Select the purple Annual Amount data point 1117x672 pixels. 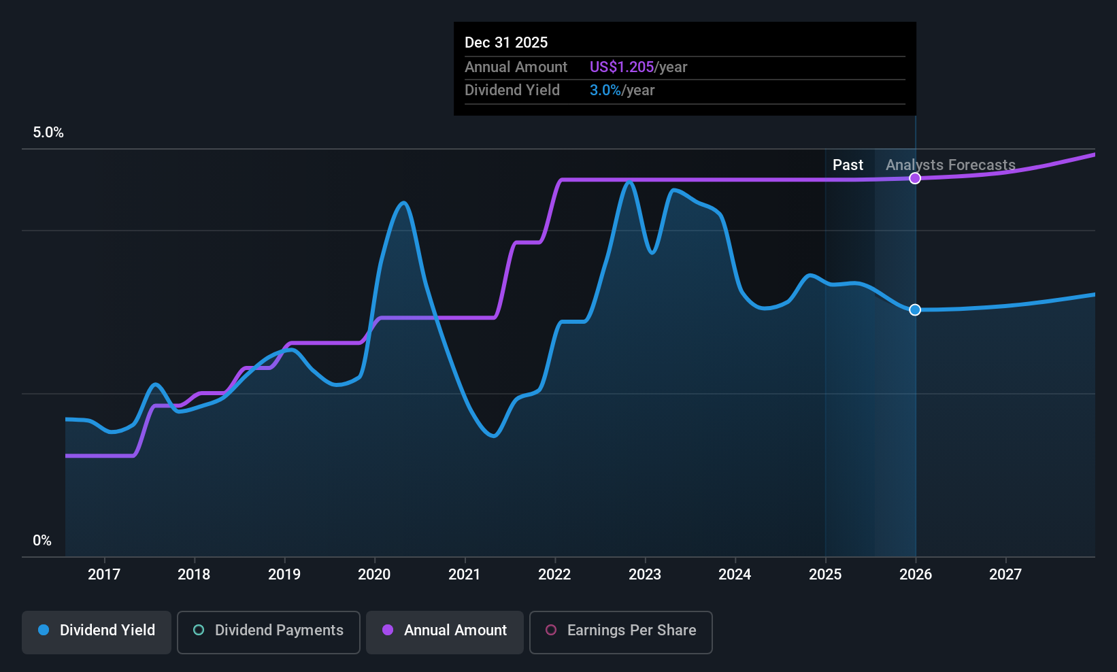coord(915,178)
